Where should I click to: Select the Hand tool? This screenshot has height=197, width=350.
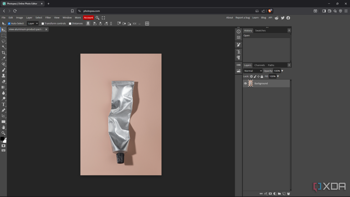[x=3, y=128]
